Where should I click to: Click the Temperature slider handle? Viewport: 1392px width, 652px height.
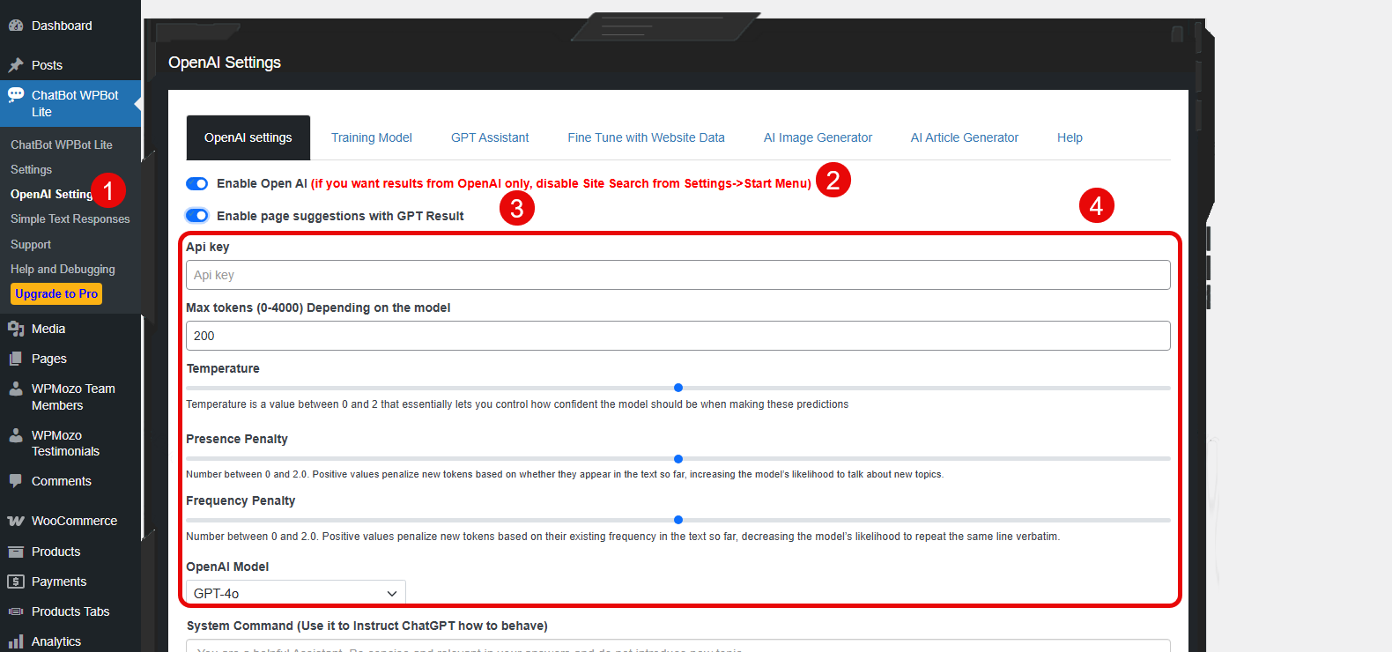678,388
